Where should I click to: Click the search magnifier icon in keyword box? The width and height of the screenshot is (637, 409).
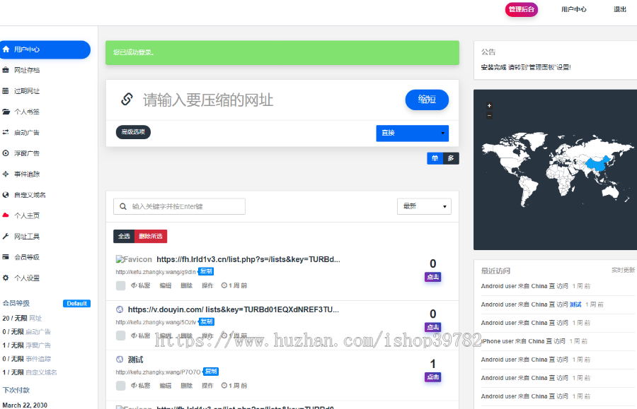123,206
